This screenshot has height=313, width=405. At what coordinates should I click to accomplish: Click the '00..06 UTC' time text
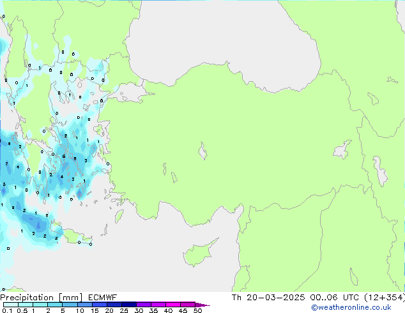[335, 298]
